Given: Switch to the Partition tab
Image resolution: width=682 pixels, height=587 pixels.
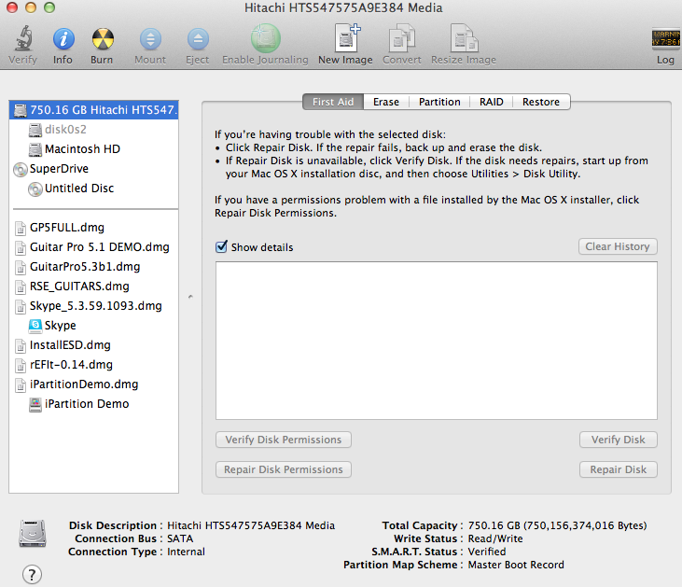Looking at the screenshot, I should pyautogui.click(x=439, y=102).
